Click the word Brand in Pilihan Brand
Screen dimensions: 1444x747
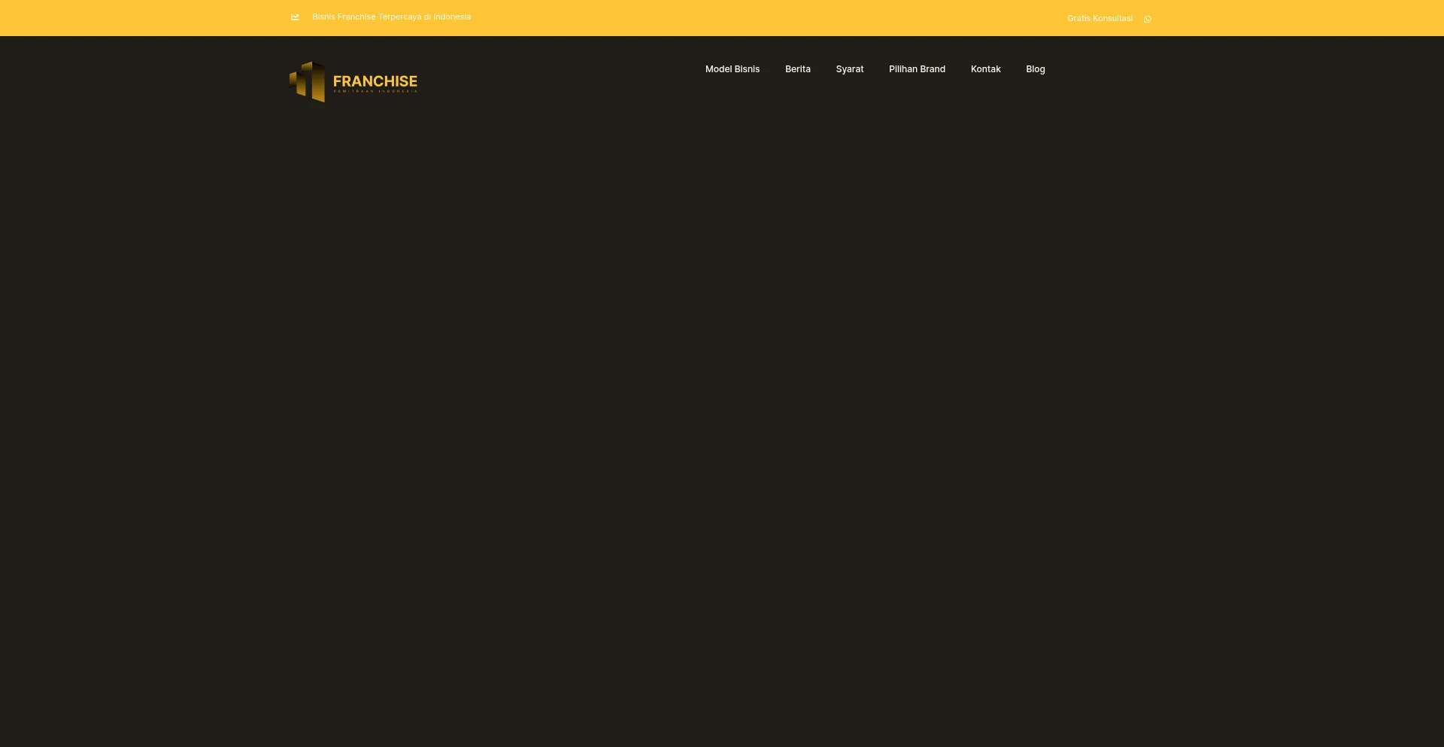click(933, 69)
